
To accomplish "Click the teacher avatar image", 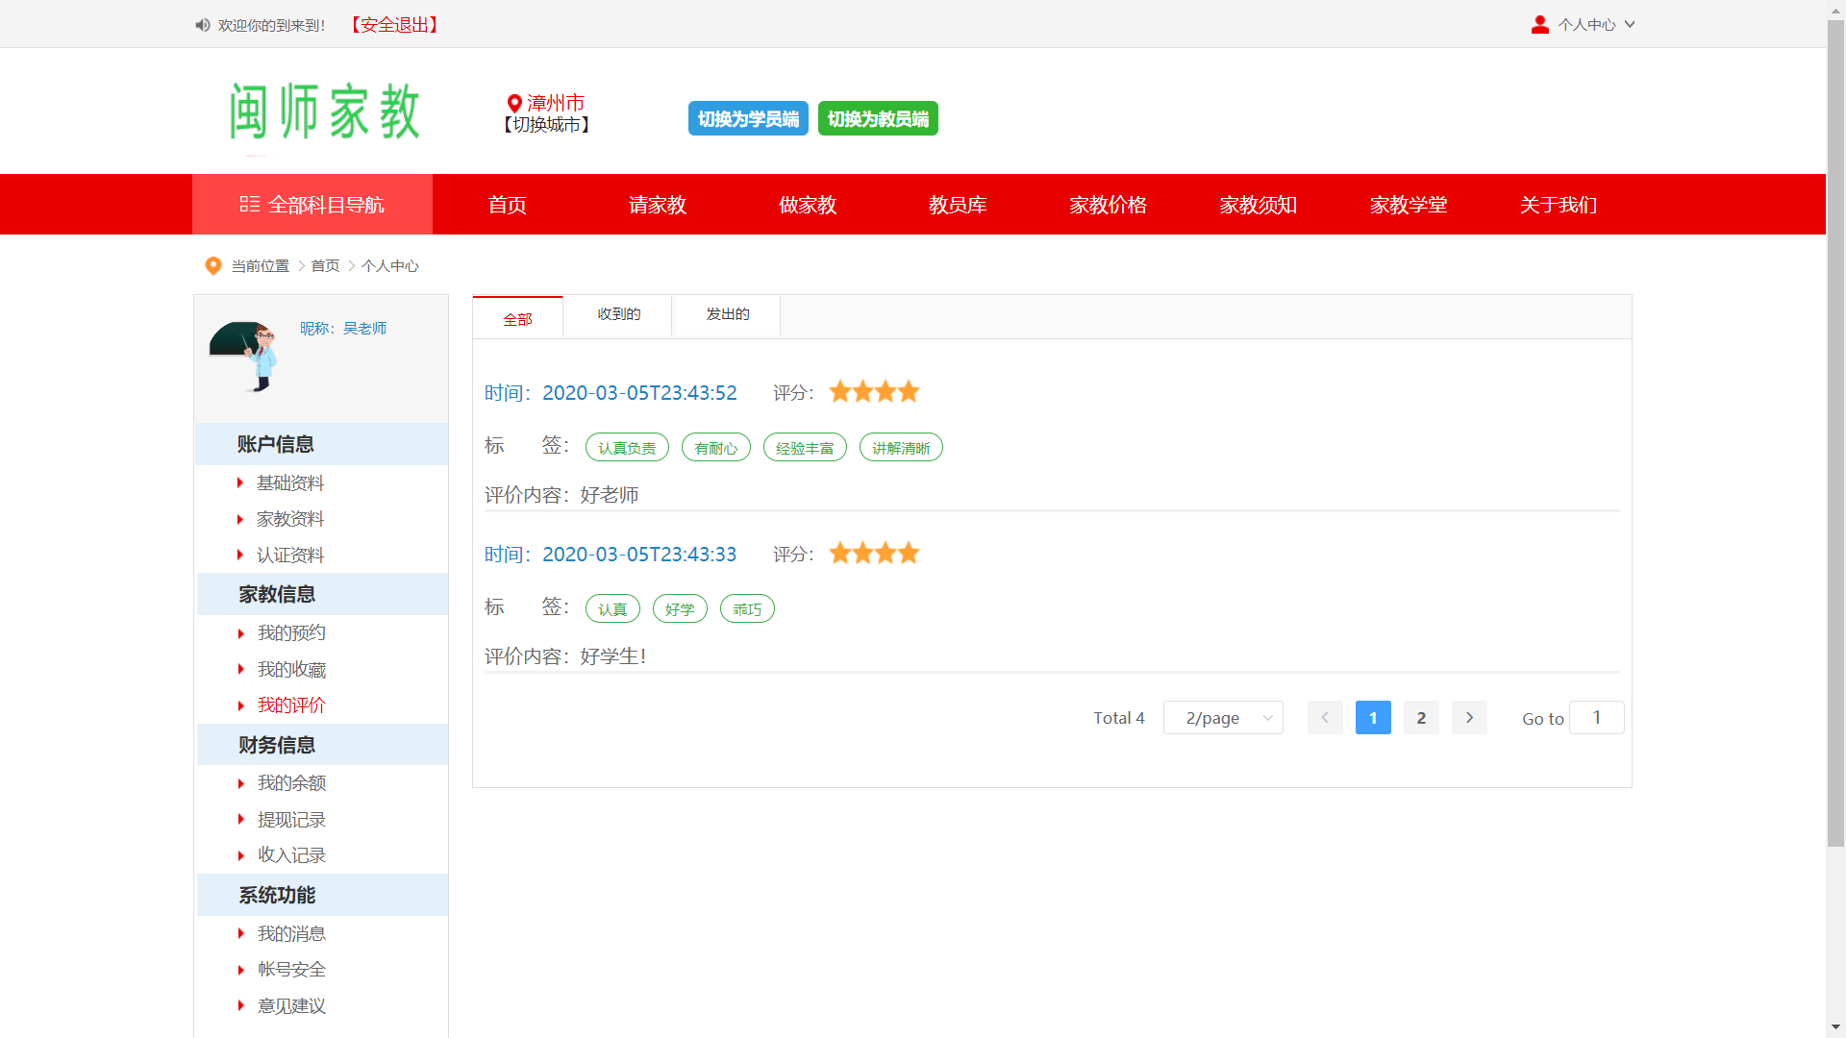I will [244, 357].
